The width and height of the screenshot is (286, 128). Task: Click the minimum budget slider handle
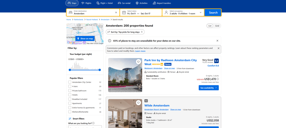click(x=70, y=70)
